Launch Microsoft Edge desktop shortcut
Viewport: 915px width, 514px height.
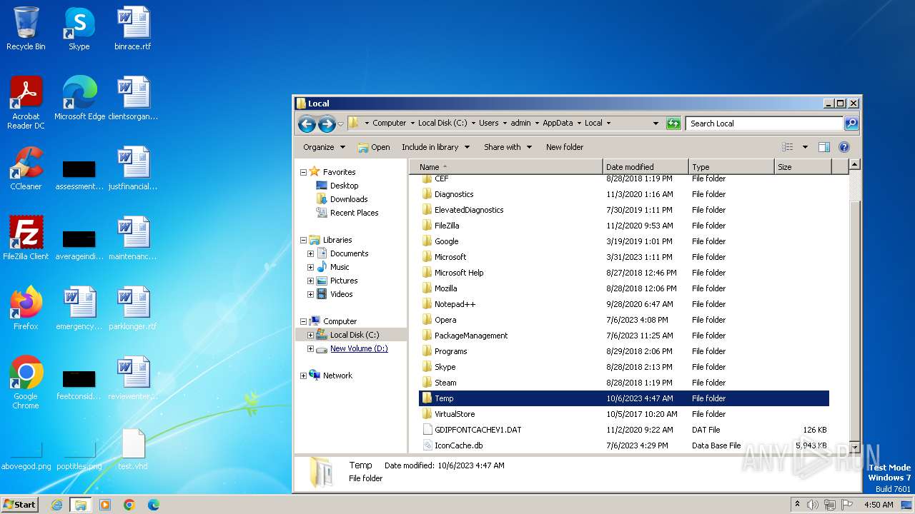[x=79, y=99]
